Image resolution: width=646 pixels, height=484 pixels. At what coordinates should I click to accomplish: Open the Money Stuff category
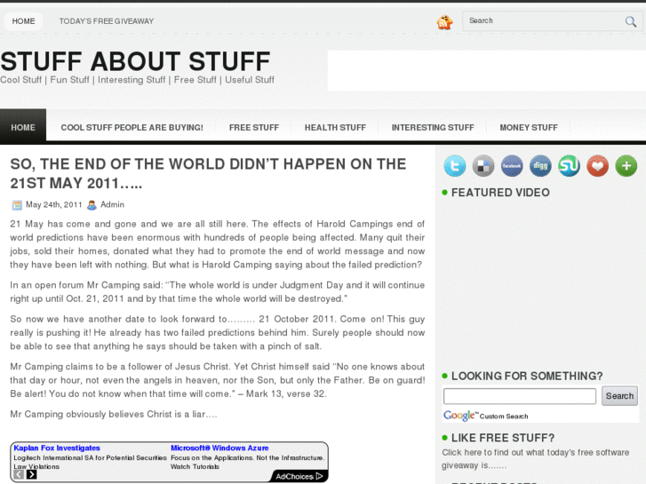tap(529, 127)
